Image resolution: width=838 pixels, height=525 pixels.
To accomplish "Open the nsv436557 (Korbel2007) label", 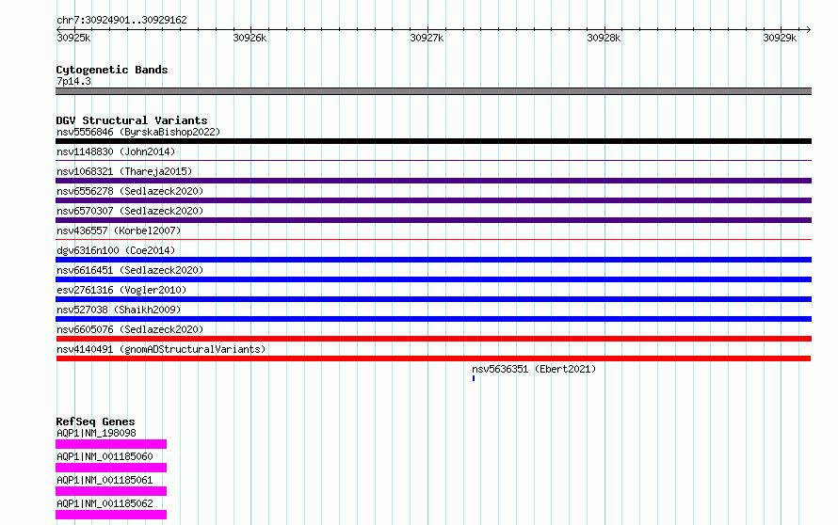I will point(119,231).
